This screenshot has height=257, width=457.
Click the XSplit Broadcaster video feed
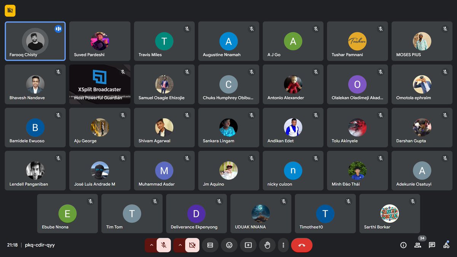[100, 84]
